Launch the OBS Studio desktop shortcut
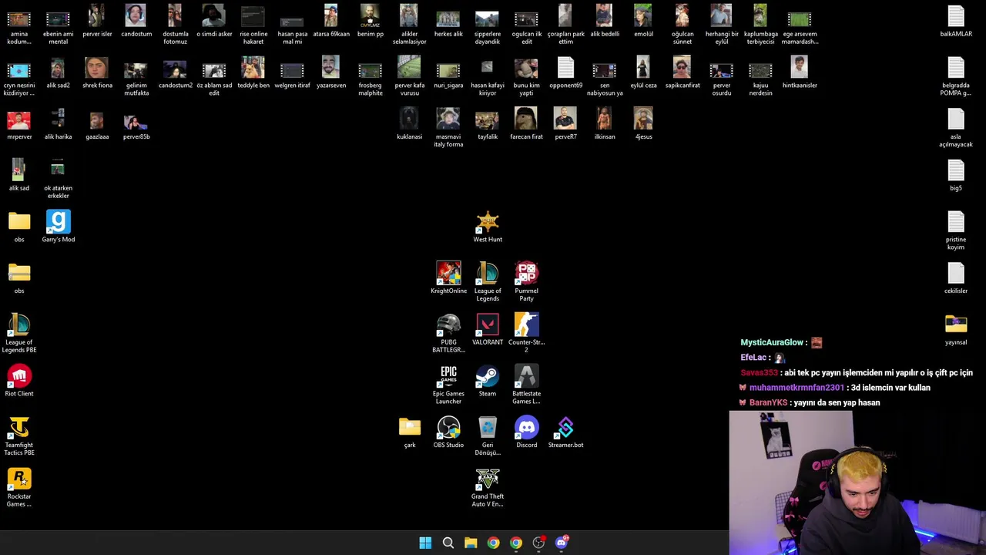Screen dimensions: 986x555 click(448, 432)
